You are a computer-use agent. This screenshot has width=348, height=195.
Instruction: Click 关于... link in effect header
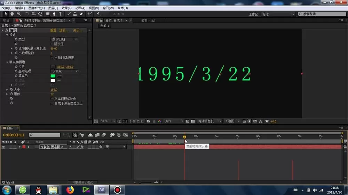pyautogui.click(x=78, y=30)
